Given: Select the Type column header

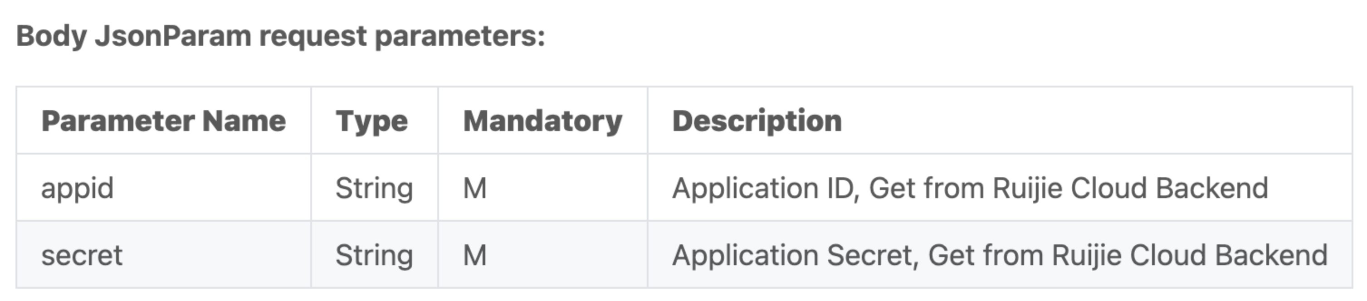Looking at the screenshot, I should [372, 122].
